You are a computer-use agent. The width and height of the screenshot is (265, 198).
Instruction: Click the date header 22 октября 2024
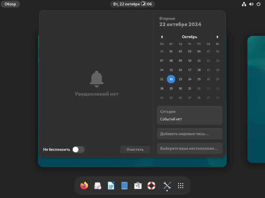click(180, 24)
